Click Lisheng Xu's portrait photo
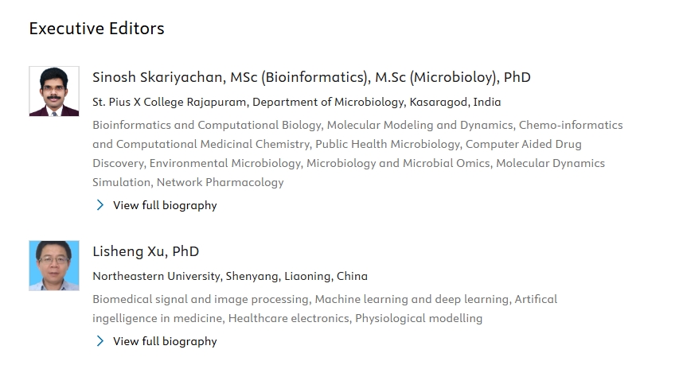 tap(54, 266)
